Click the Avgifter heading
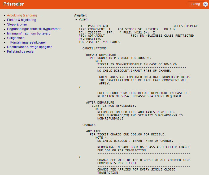 [80, 15]
